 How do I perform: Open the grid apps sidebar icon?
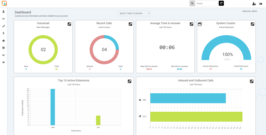tap(3, 48)
